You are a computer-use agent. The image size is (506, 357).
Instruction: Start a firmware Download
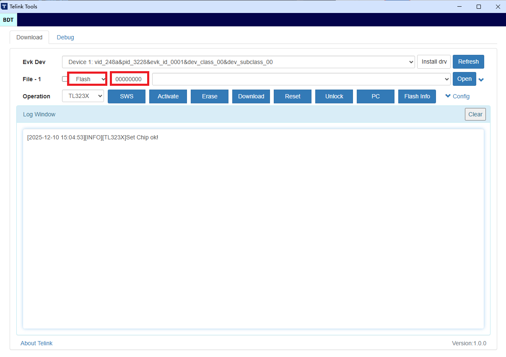pos(251,96)
